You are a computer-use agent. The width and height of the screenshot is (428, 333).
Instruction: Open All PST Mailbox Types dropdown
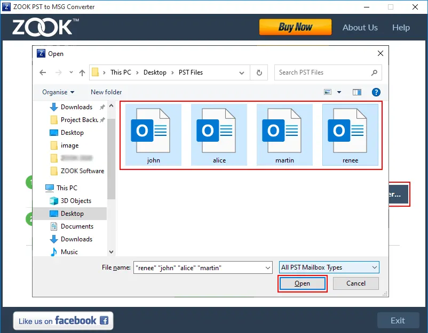click(329, 267)
